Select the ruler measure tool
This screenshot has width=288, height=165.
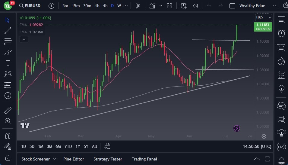[8, 110]
